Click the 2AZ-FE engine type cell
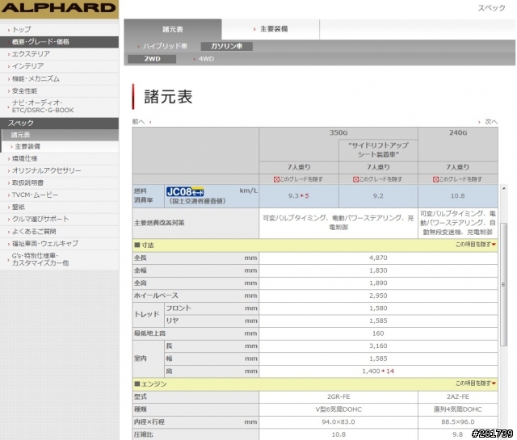The image size is (517, 440). point(458,397)
